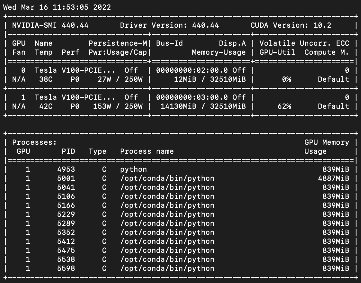Click PID "5538" in process list
The width and height of the screenshot is (361, 283).
coord(66,259)
